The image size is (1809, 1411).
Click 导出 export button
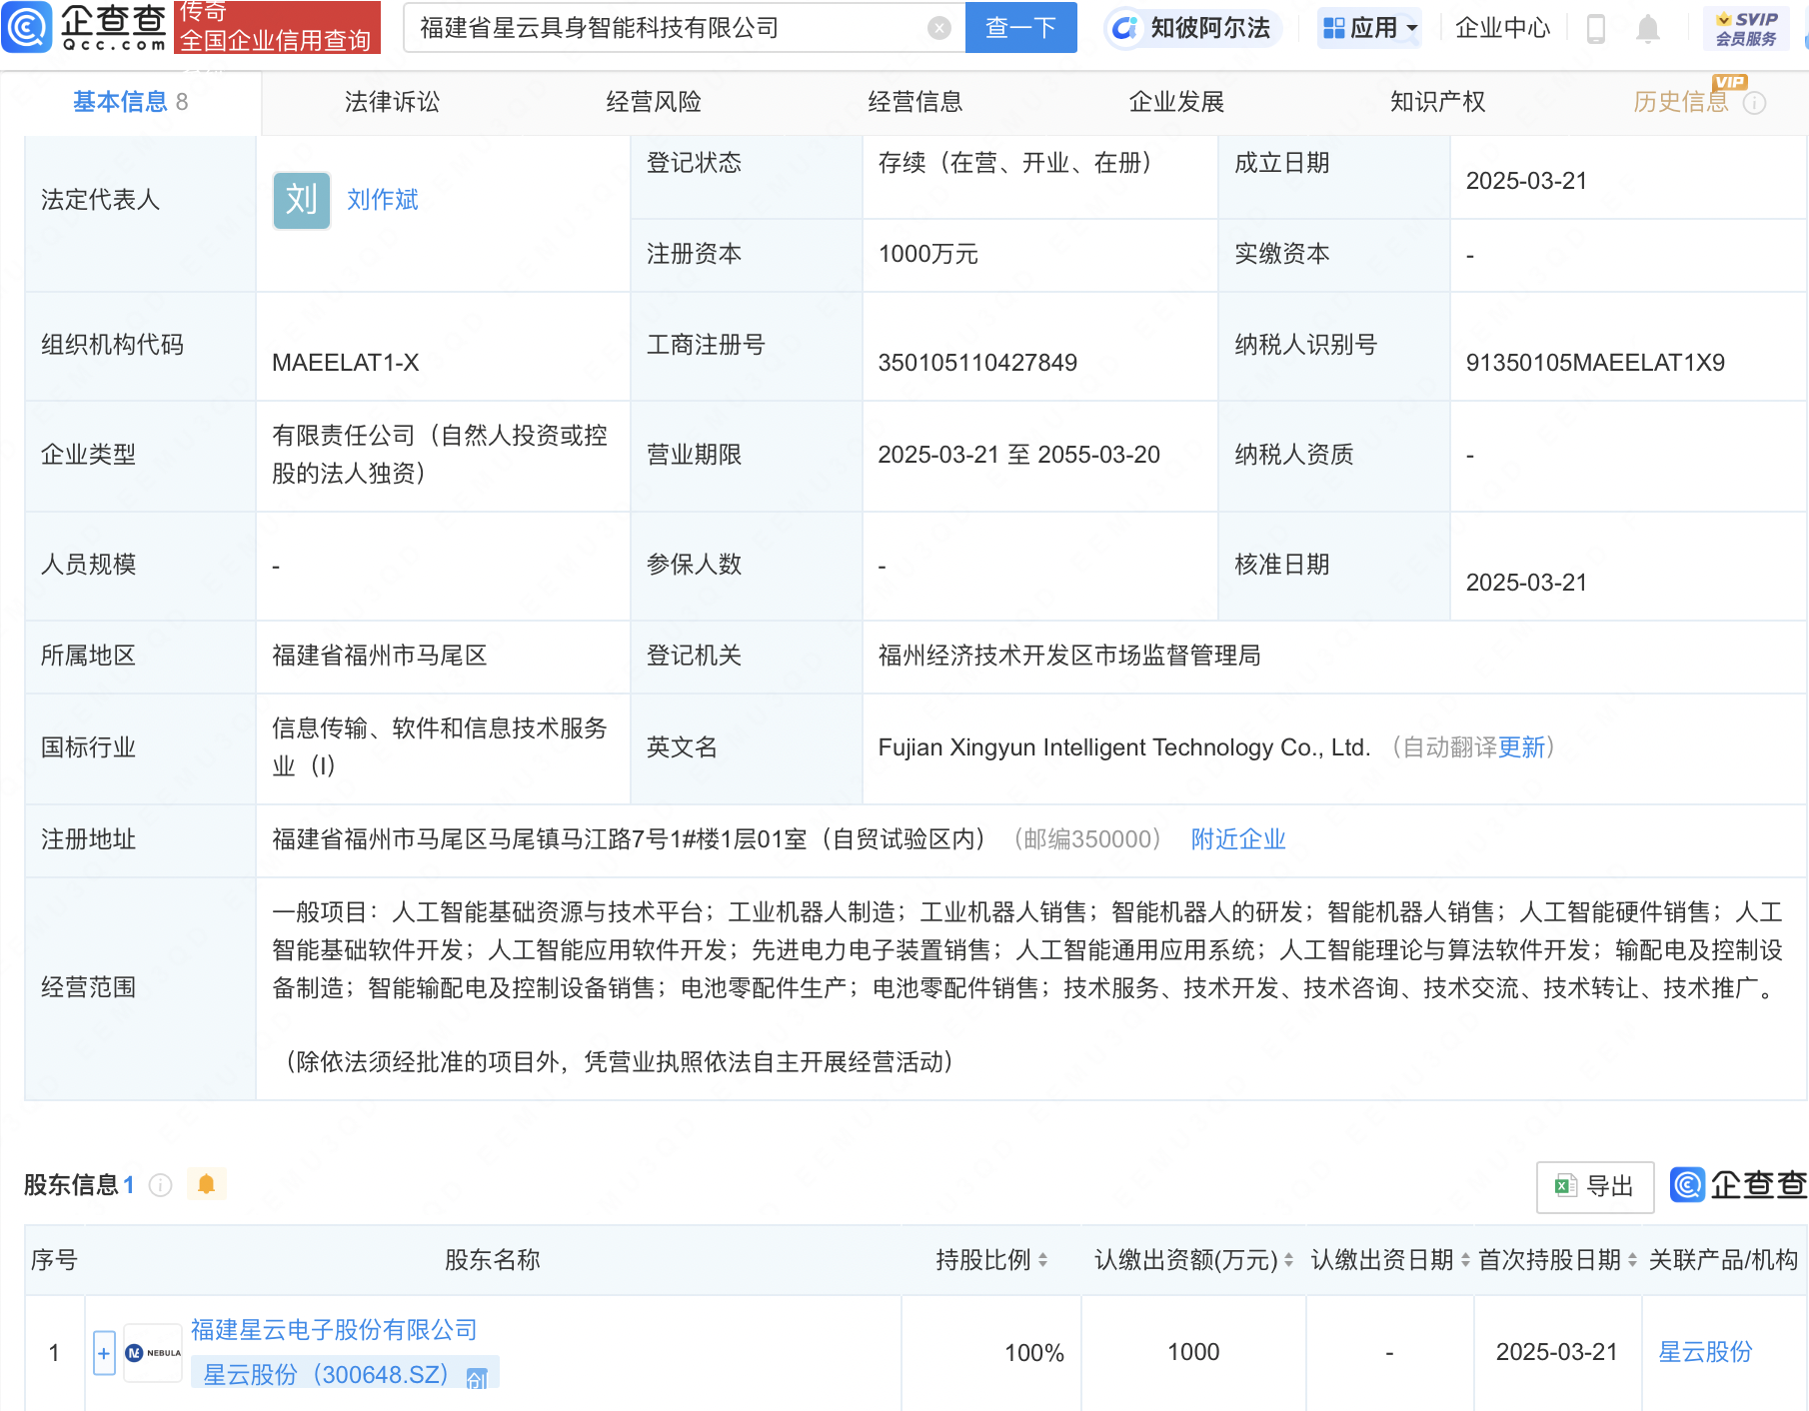click(x=1594, y=1186)
